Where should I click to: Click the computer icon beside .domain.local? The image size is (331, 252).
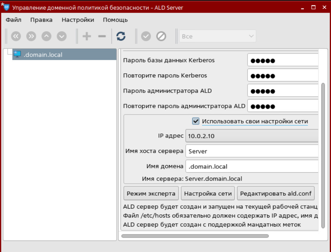click(17, 55)
